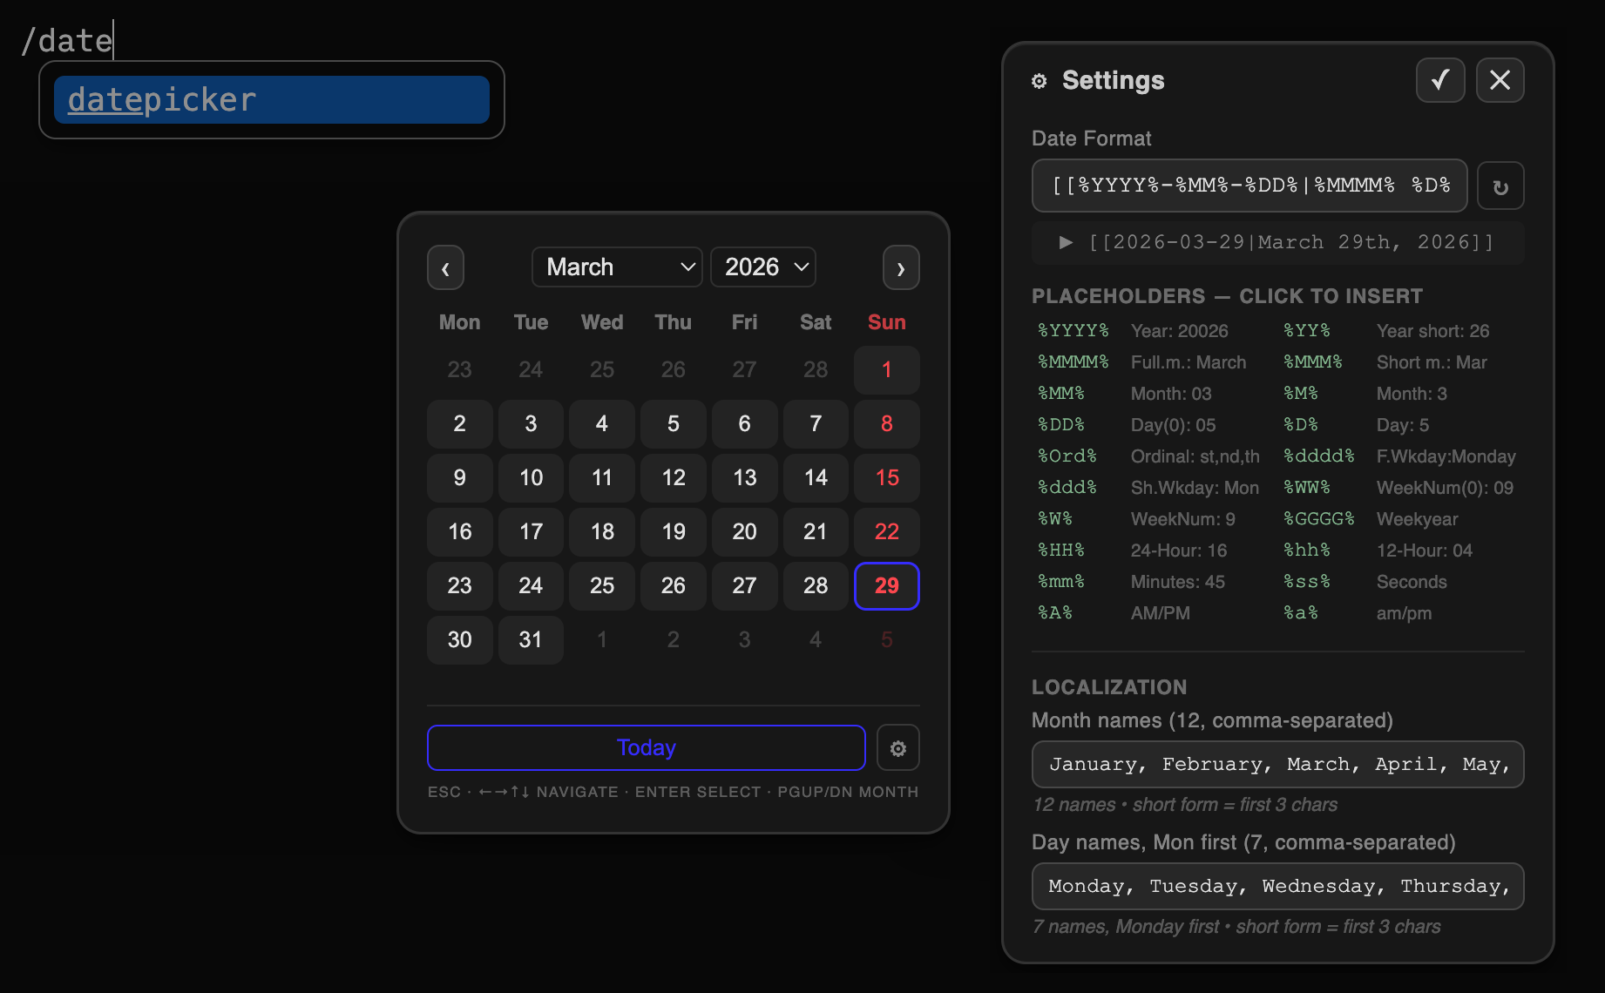The width and height of the screenshot is (1605, 993).
Task: Open the 2026 year dropdown
Action: tap(763, 267)
